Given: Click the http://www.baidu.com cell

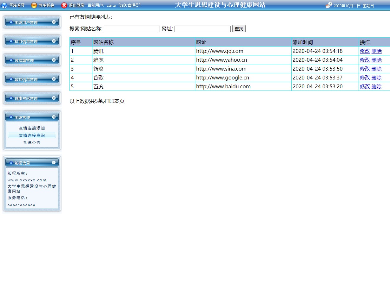Looking at the screenshot, I should click(x=243, y=86).
